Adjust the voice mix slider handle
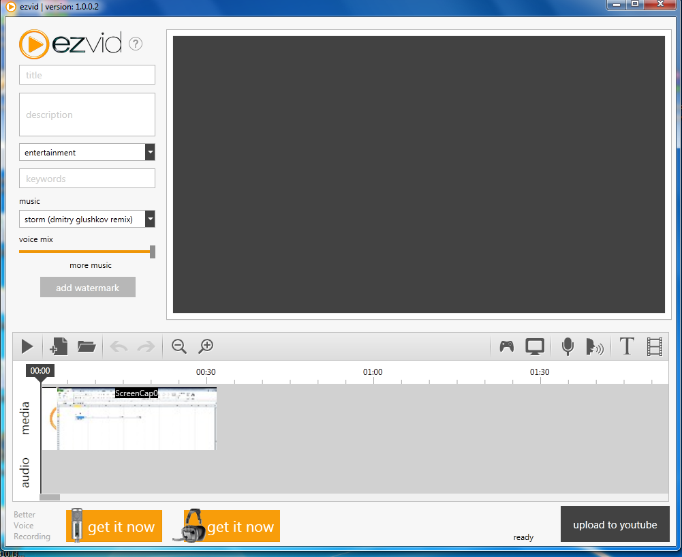 [x=153, y=252]
